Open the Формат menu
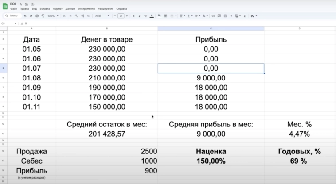This screenshot has width=336, height=184. [x=58, y=9]
